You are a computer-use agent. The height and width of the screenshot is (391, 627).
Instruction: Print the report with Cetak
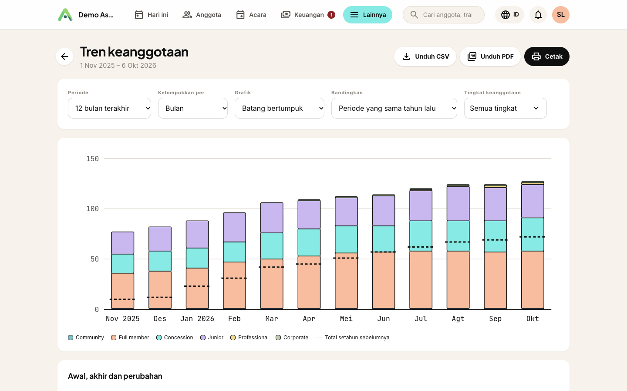[x=547, y=56]
